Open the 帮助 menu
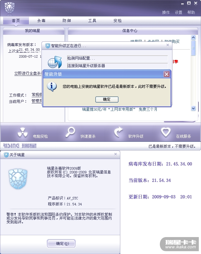The image size is (201, 254). coord(191,12)
